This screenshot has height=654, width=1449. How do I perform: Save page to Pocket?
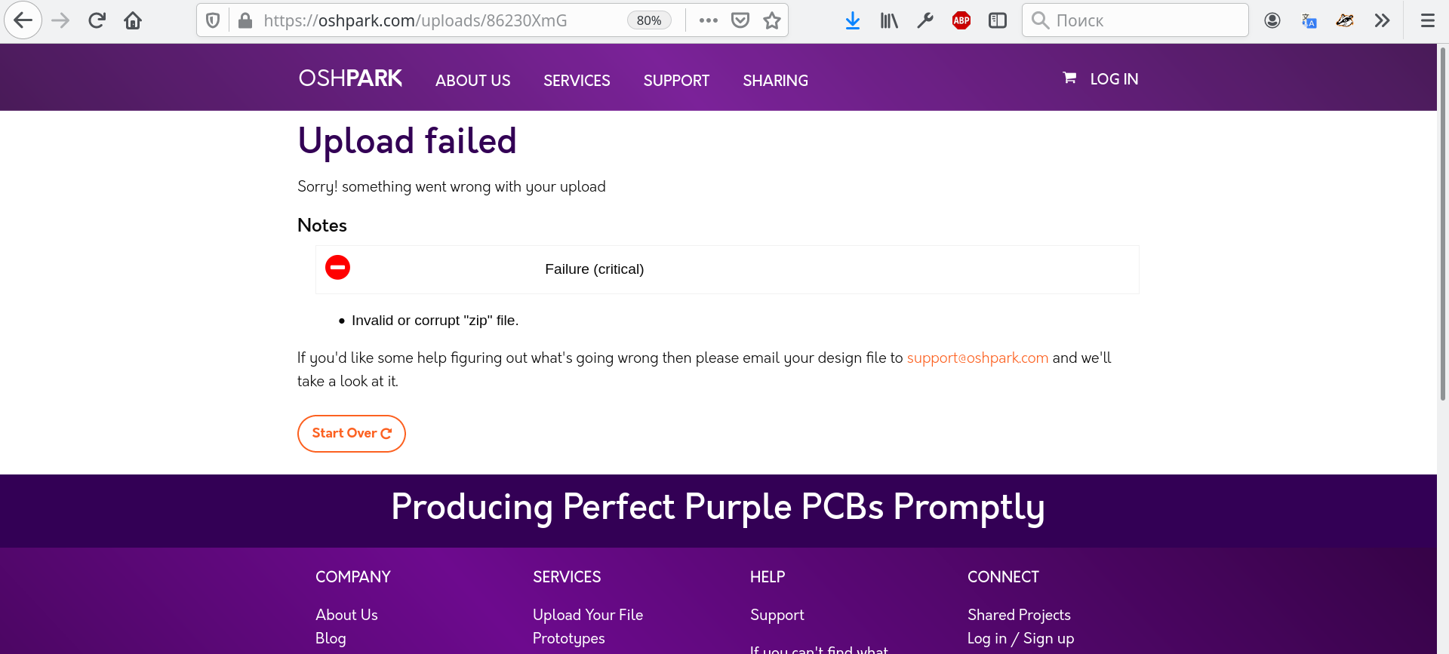click(x=740, y=20)
